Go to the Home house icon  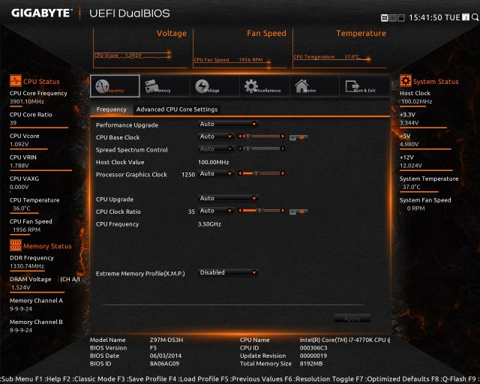pyautogui.click(x=301, y=86)
